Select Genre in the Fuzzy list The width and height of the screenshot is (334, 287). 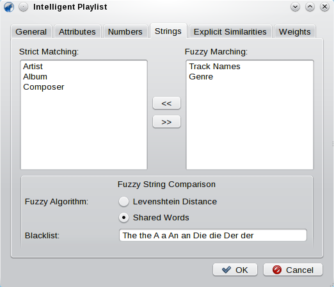pos(201,77)
